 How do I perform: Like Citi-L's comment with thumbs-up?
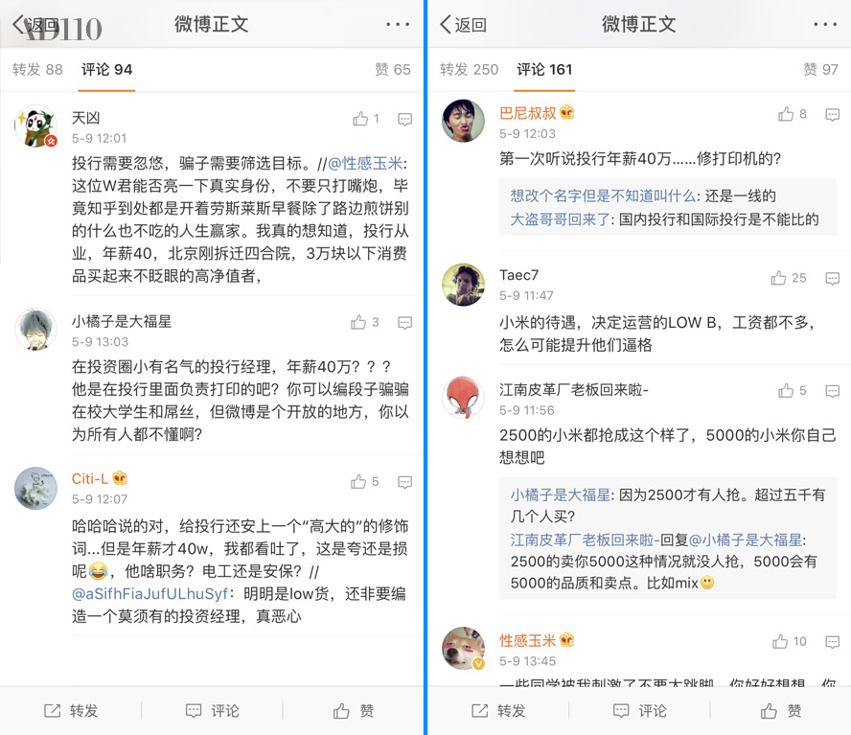[x=358, y=481]
